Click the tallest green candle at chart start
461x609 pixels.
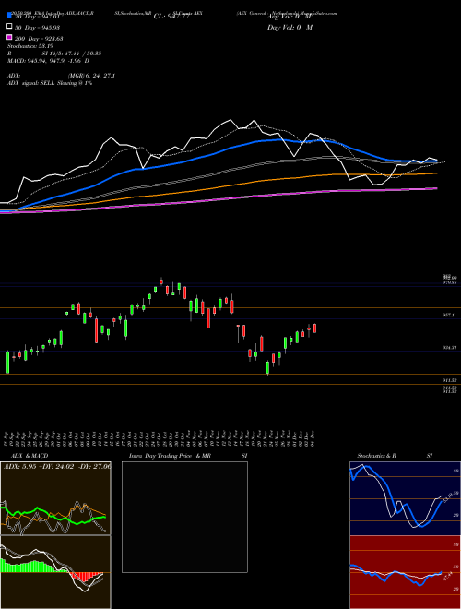(7, 363)
